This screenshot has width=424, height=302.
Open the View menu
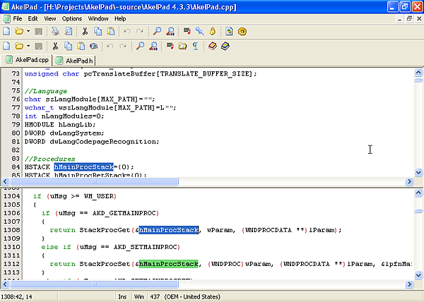[50, 18]
